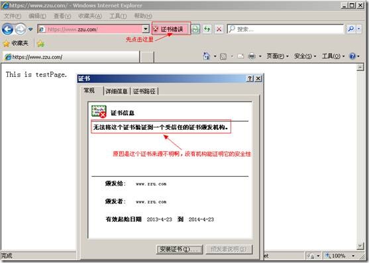The width and height of the screenshot is (369, 263).
Task: Open the 安全(S) command bar menu
Action: tap(305, 56)
